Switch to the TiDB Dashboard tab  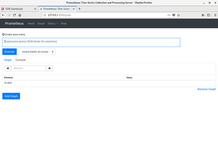[x=19, y=9]
